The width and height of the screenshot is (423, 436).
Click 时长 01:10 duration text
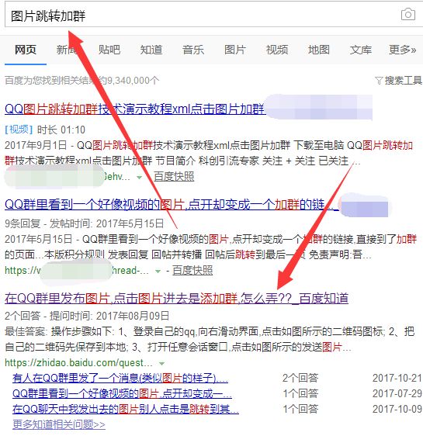(x=61, y=130)
